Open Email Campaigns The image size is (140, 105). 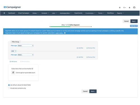(x=24, y=13)
